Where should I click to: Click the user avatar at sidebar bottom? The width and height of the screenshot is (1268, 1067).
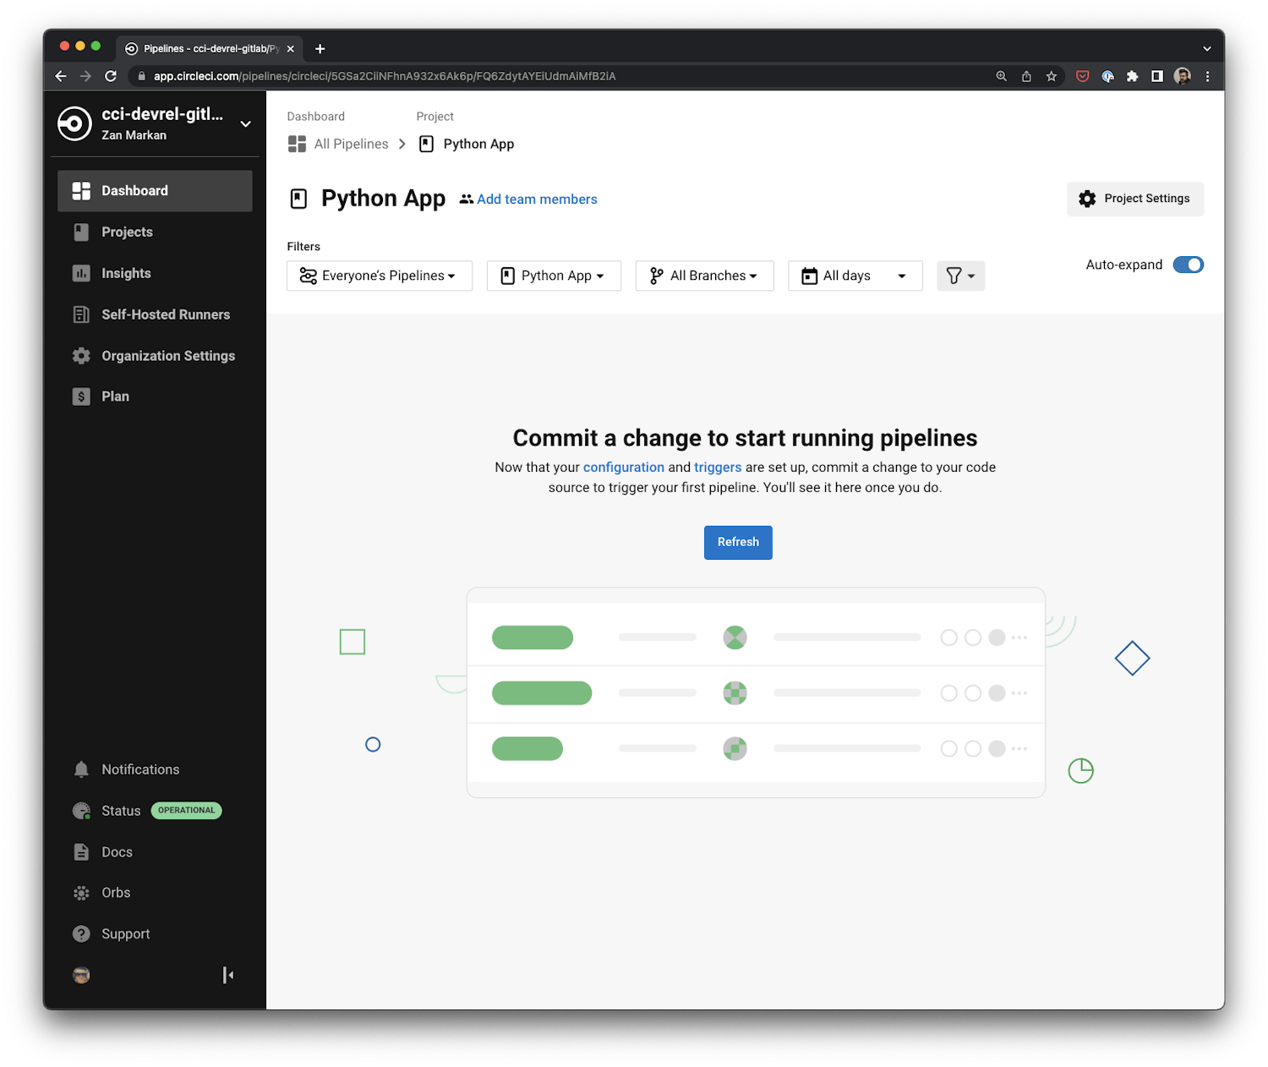81,975
